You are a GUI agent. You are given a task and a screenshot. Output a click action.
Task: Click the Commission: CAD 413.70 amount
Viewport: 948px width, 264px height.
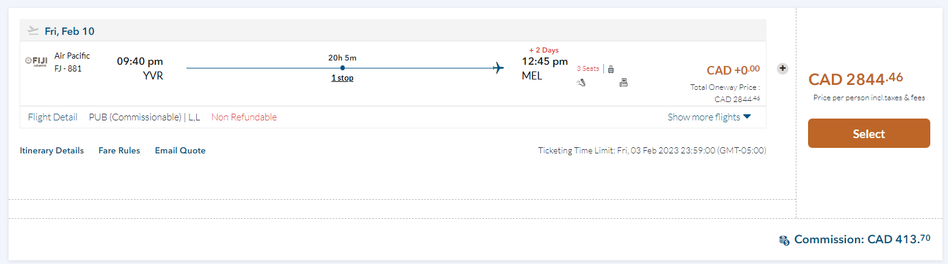point(862,240)
